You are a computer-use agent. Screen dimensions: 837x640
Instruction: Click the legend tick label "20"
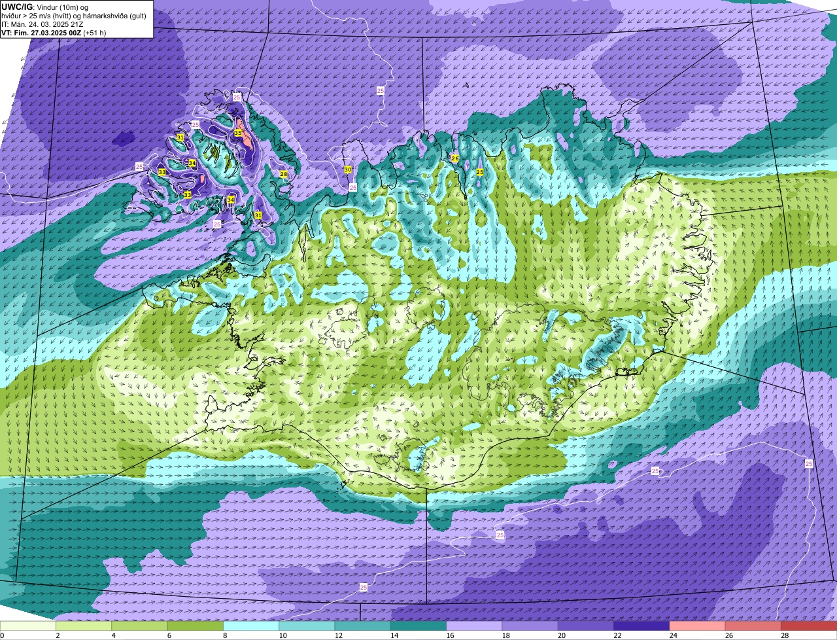click(x=561, y=635)
